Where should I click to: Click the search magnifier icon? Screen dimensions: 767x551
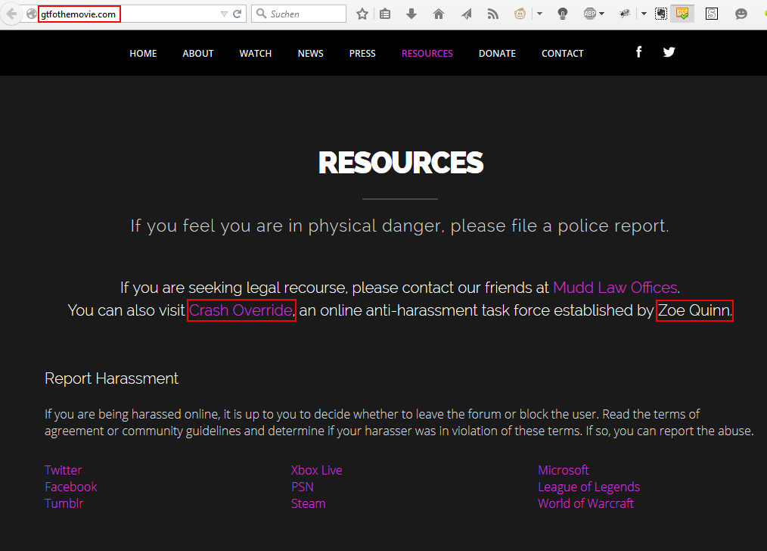(262, 13)
